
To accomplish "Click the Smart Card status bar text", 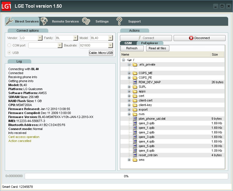I will coord(18,187).
